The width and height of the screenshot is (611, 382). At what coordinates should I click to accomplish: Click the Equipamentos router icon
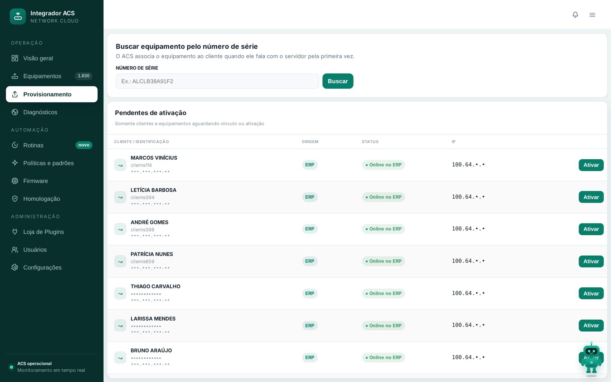pos(15,76)
